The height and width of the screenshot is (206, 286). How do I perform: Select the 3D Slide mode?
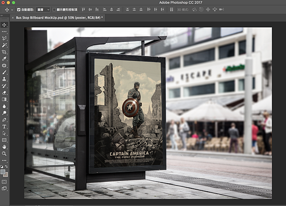(x=214, y=10)
